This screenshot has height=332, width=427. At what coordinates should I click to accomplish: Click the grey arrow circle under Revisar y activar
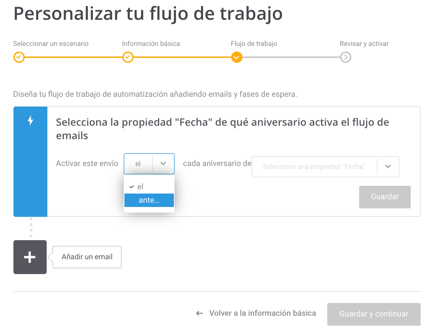tap(345, 57)
